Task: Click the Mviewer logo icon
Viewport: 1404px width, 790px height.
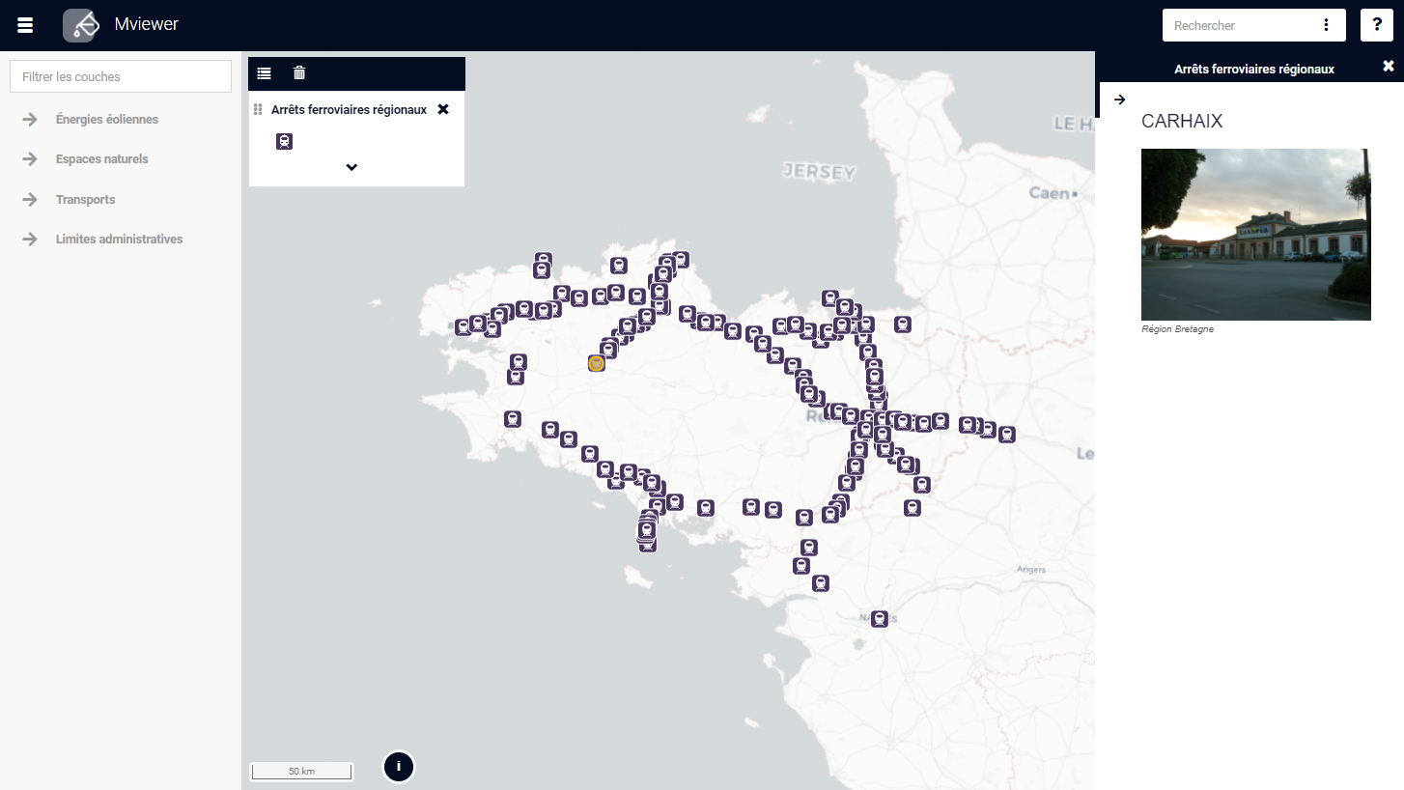Action: point(81,25)
